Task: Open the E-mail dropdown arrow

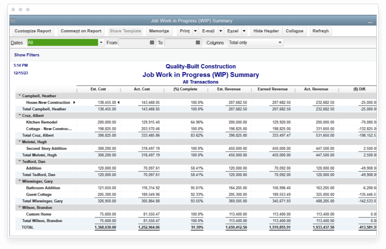Action: 220,31
